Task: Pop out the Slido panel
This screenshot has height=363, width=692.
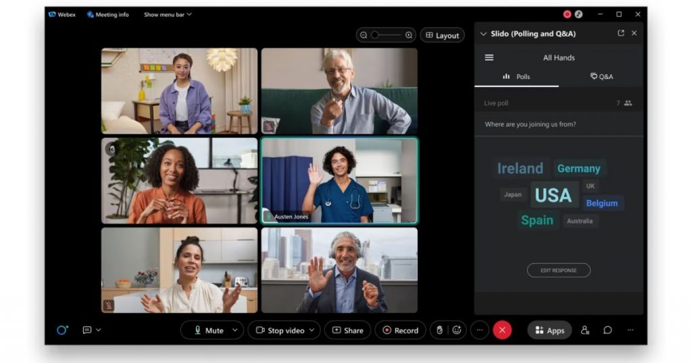Action: pos(621,33)
